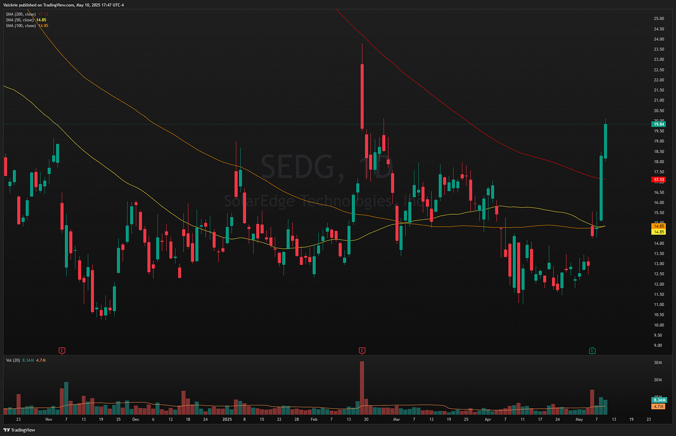Click the tallest red volume bar in February

[362, 388]
